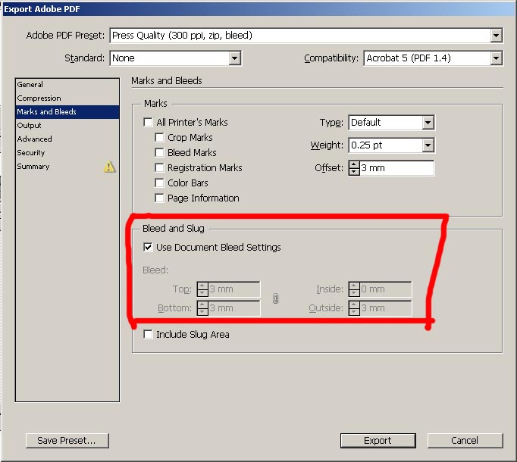Click the Outside bleed stepper down arrow

click(354, 312)
